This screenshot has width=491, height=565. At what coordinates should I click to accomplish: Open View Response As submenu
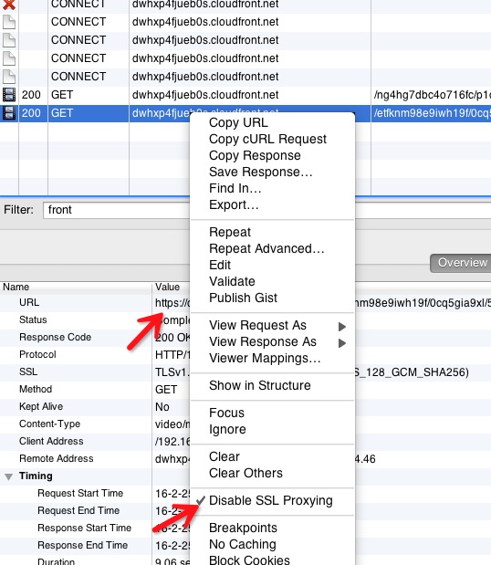(x=272, y=342)
